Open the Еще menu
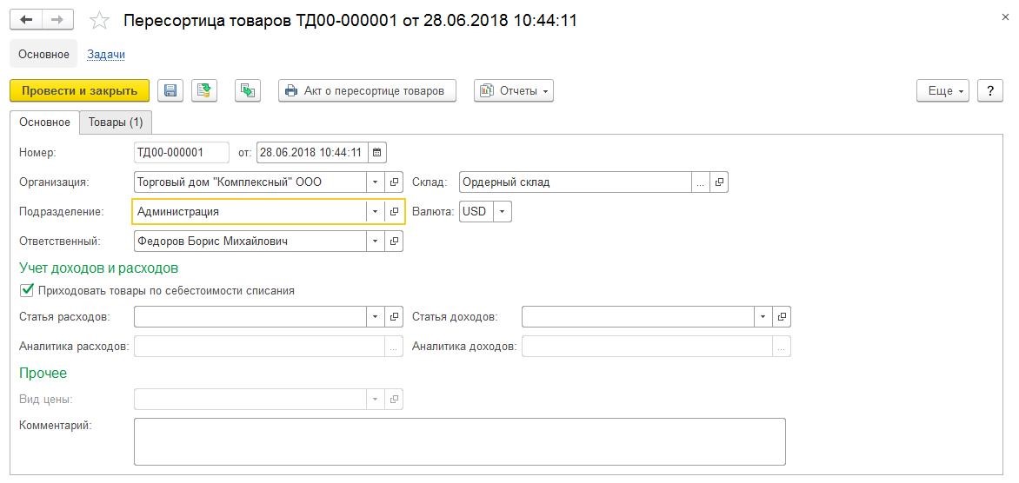Viewport: 1019px width, 483px height. coord(943,91)
